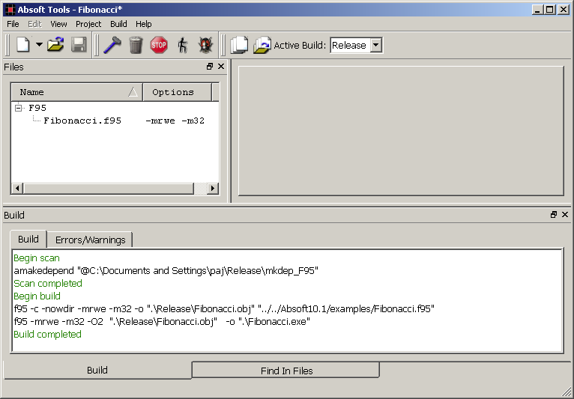Click the f95 -mrwe -m32 -O2 link line

coord(162,322)
